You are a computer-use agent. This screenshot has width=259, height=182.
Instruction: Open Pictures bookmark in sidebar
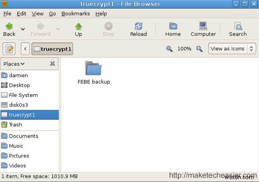click(30, 156)
